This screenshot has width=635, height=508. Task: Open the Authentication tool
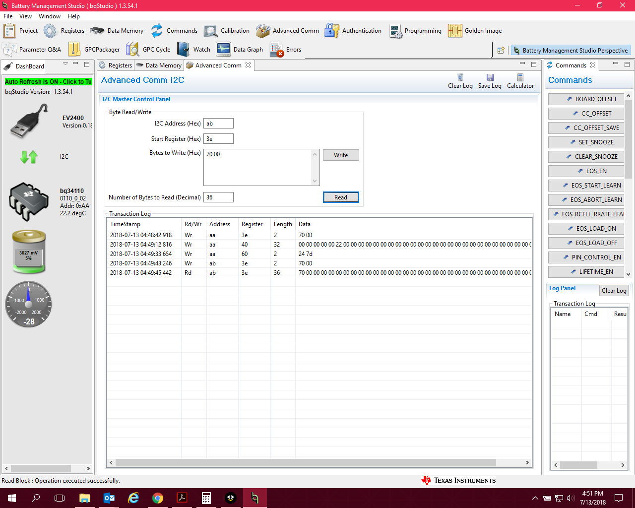[x=332, y=31]
